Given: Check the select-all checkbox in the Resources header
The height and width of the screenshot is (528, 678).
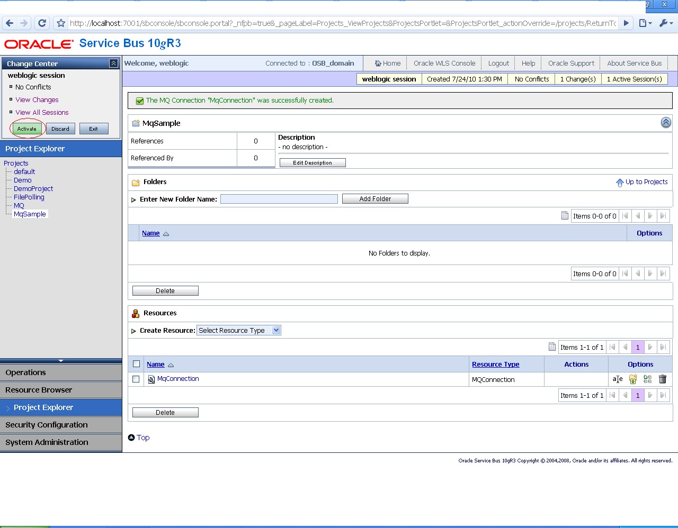Looking at the screenshot, I should 136,364.
